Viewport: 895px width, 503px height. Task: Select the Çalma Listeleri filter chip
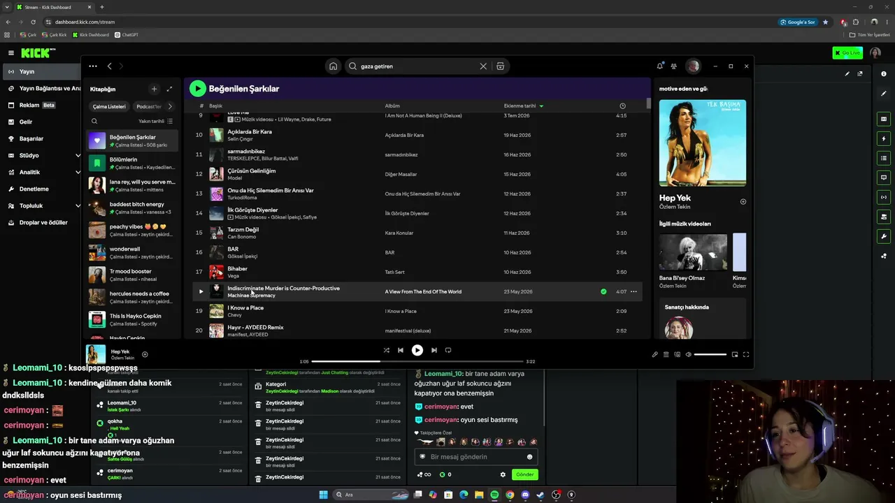pyautogui.click(x=109, y=107)
